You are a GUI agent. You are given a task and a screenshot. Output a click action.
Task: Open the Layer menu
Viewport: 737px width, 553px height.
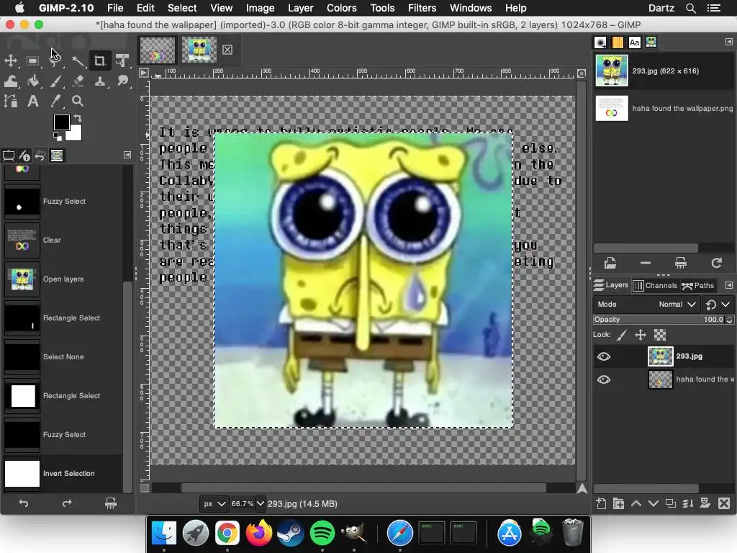300,8
